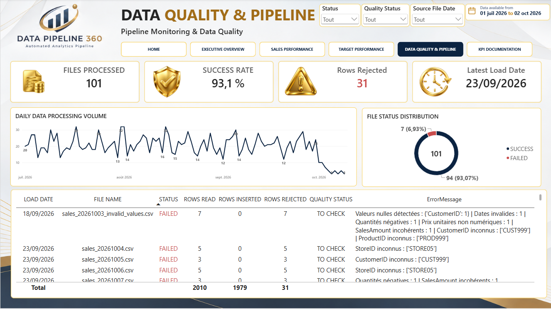The width and height of the screenshot is (551, 309).
Task: Click the STATUS column sort arrow
Action: [158, 205]
